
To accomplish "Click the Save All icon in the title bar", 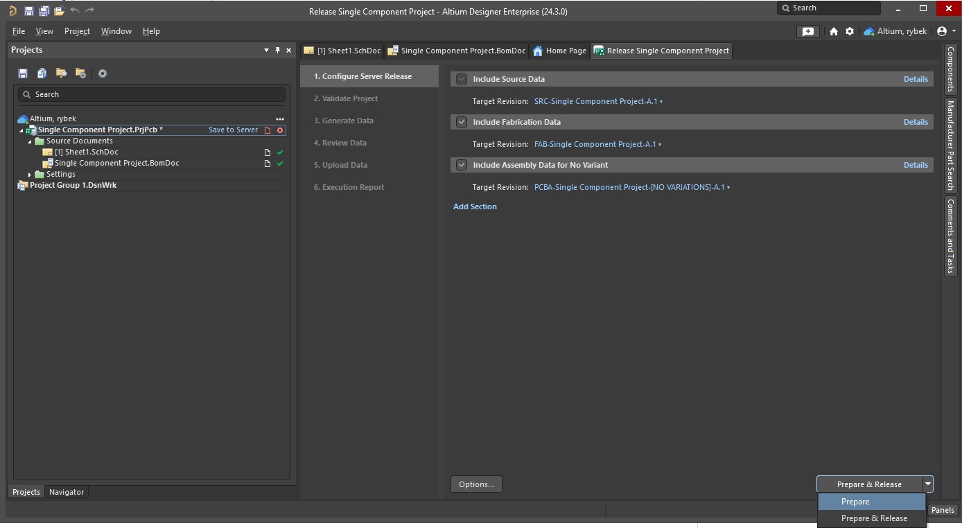I will click(x=44, y=11).
